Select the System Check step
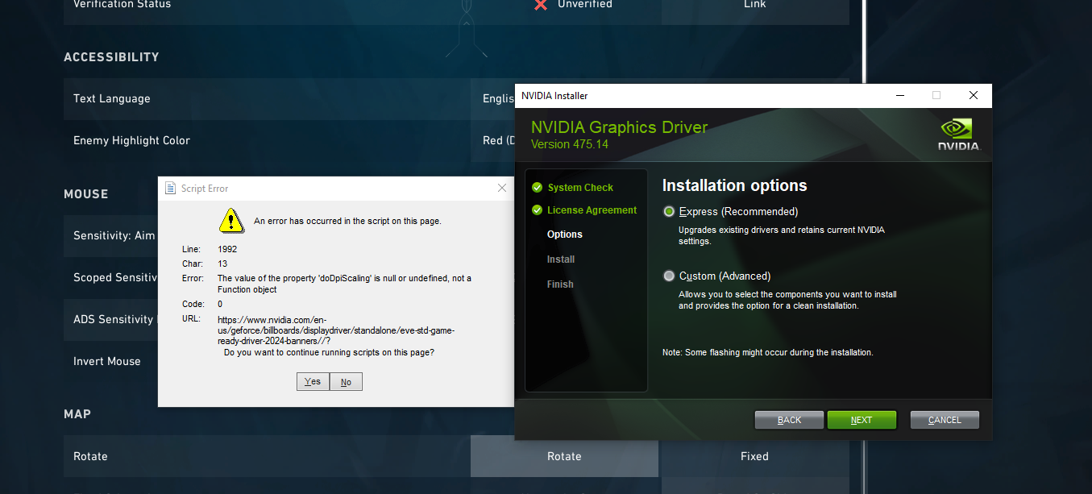1092x494 pixels. [x=580, y=188]
